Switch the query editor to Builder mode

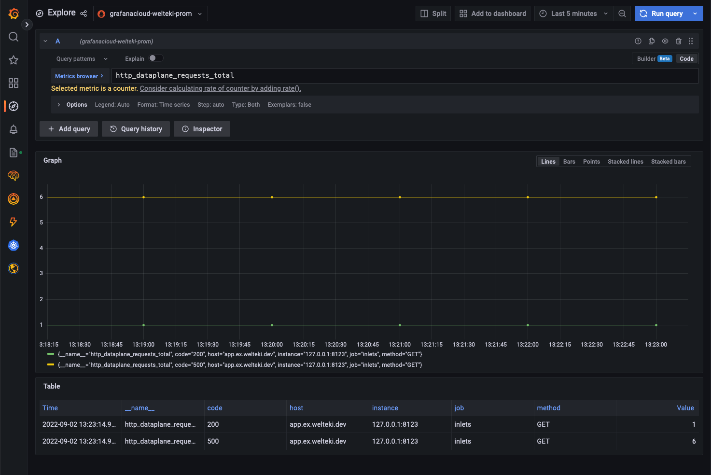[x=654, y=59]
